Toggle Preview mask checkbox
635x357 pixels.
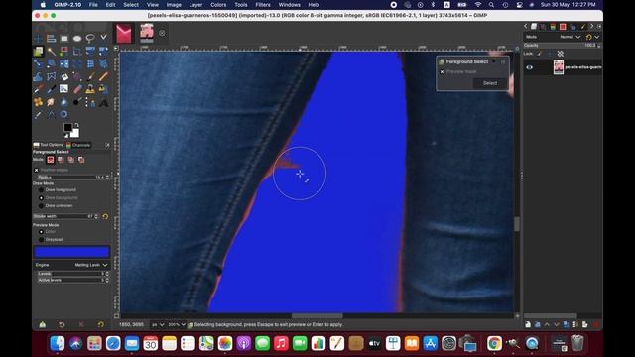tap(442, 71)
